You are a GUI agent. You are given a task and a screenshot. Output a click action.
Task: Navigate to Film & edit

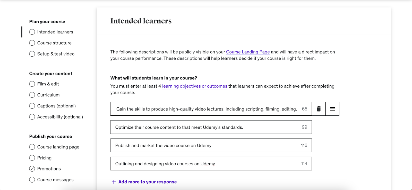[48, 84]
